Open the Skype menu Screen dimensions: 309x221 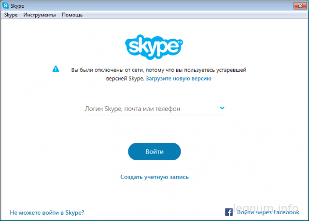coord(11,15)
